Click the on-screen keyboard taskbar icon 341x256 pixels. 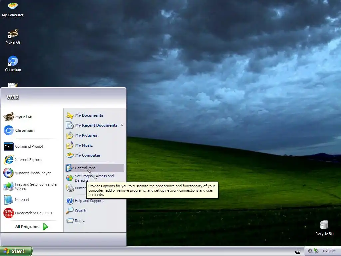tap(297, 251)
